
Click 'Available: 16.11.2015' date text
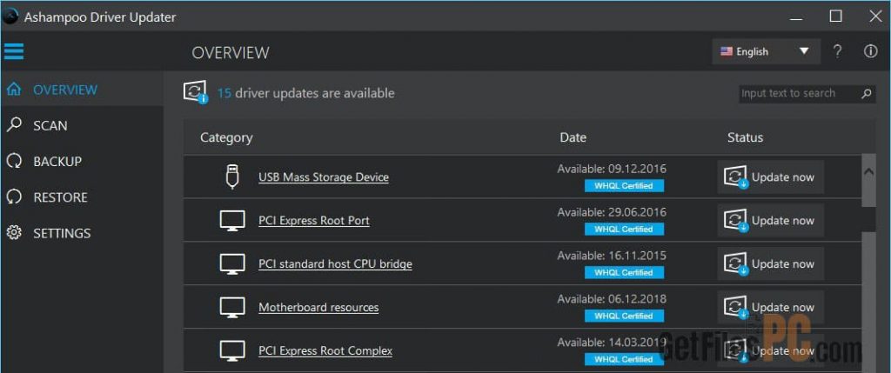pyautogui.click(x=612, y=256)
